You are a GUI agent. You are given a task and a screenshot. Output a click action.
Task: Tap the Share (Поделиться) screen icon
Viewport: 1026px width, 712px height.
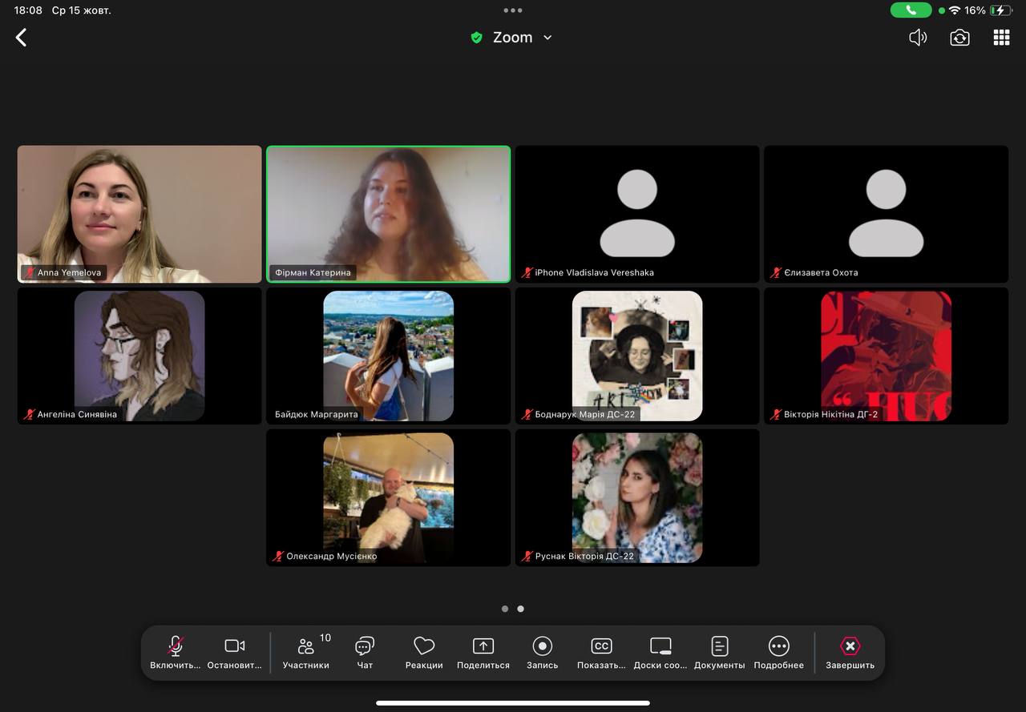coord(483,652)
